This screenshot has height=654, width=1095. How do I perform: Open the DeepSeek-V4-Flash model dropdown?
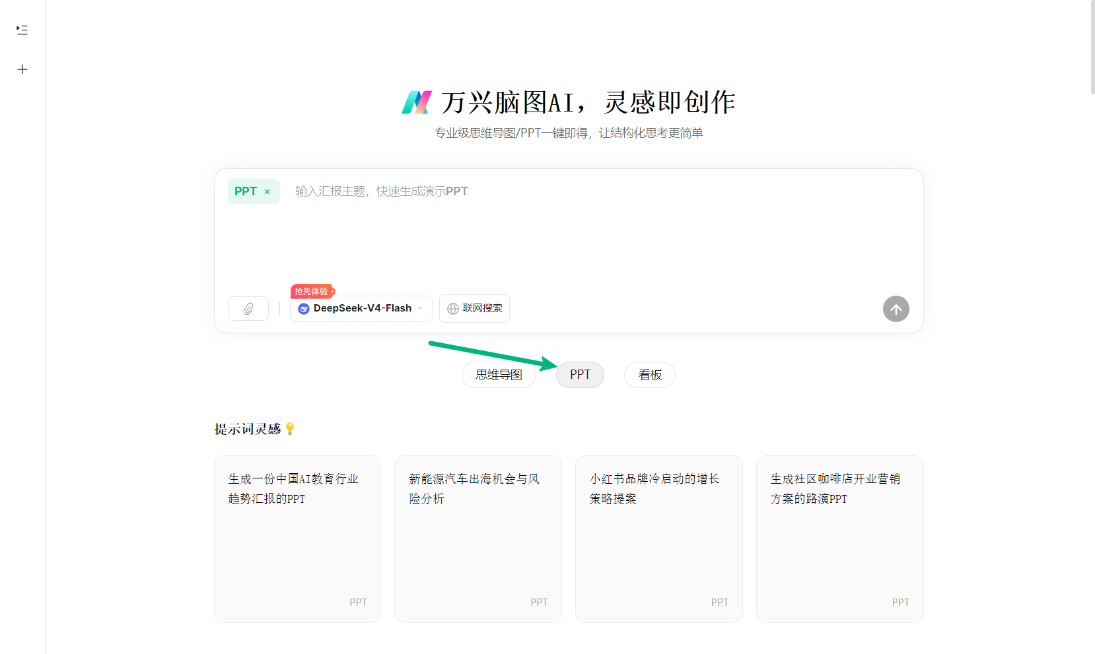pos(361,309)
